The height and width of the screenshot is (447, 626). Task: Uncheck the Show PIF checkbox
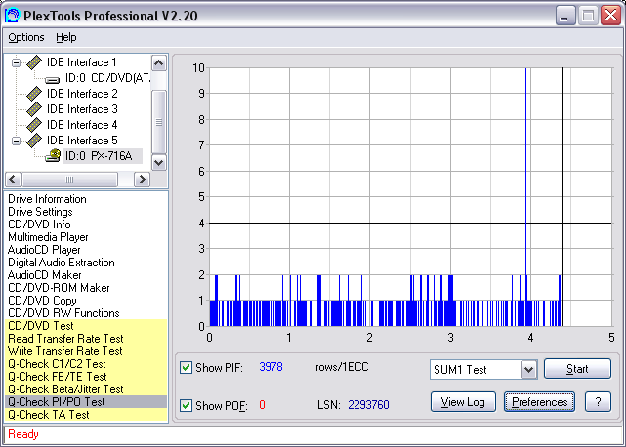tap(186, 367)
